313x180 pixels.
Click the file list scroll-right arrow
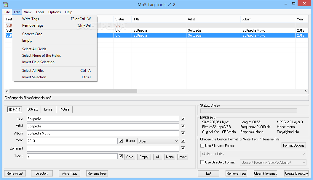click(306, 91)
